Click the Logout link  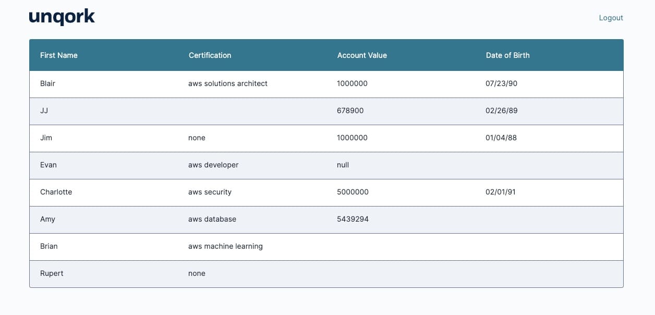point(611,18)
